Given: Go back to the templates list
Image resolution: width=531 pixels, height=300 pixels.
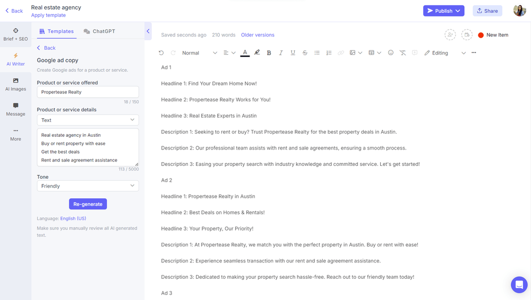Looking at the screenshot, I should tap(46, 48).
